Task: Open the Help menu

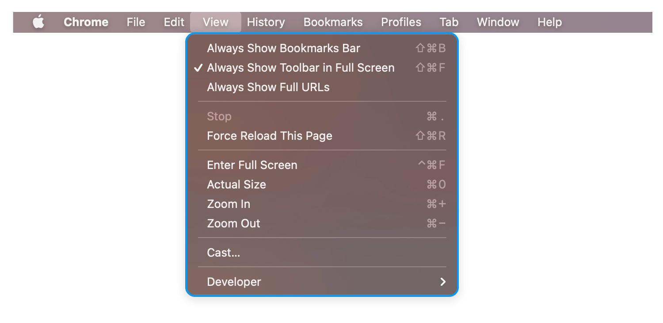Action: 549,22
